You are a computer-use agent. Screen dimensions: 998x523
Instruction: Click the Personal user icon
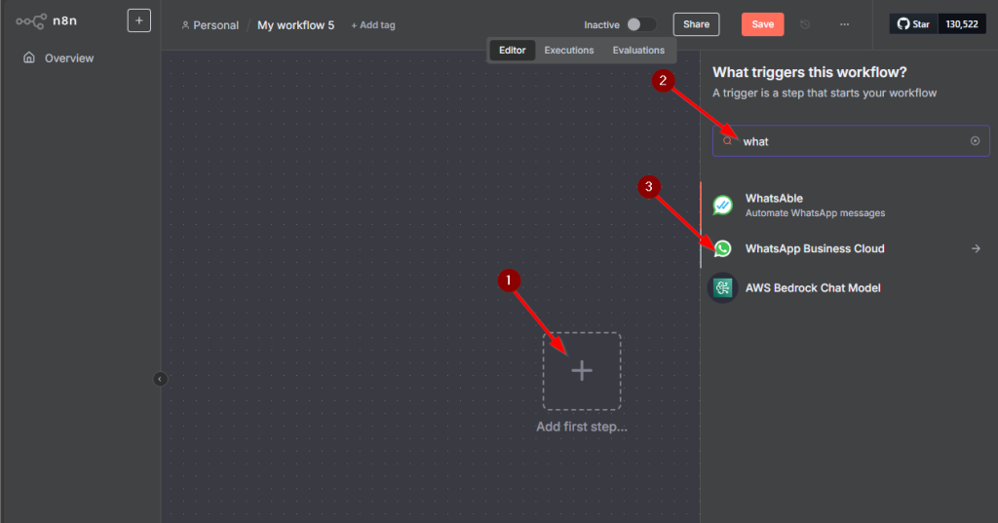[185, 25]
